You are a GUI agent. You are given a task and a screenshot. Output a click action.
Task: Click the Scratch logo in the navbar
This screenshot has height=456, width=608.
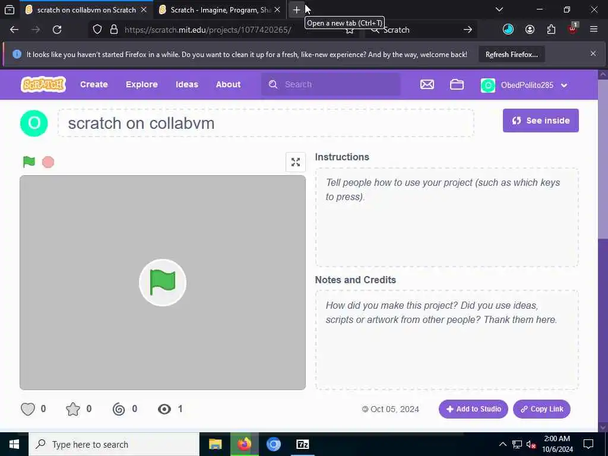pos(43,84)
